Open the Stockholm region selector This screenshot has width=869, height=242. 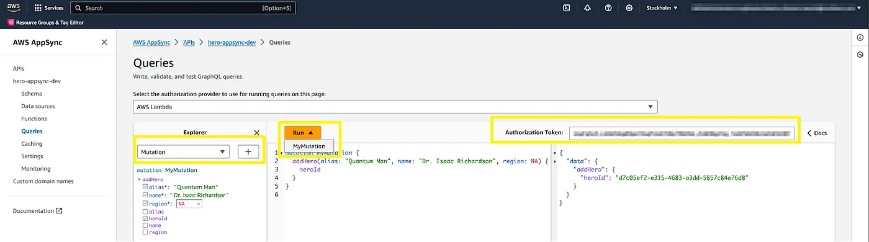[662, 8]
